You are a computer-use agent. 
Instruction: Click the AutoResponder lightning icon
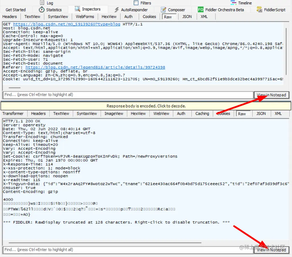click(117, 10)
